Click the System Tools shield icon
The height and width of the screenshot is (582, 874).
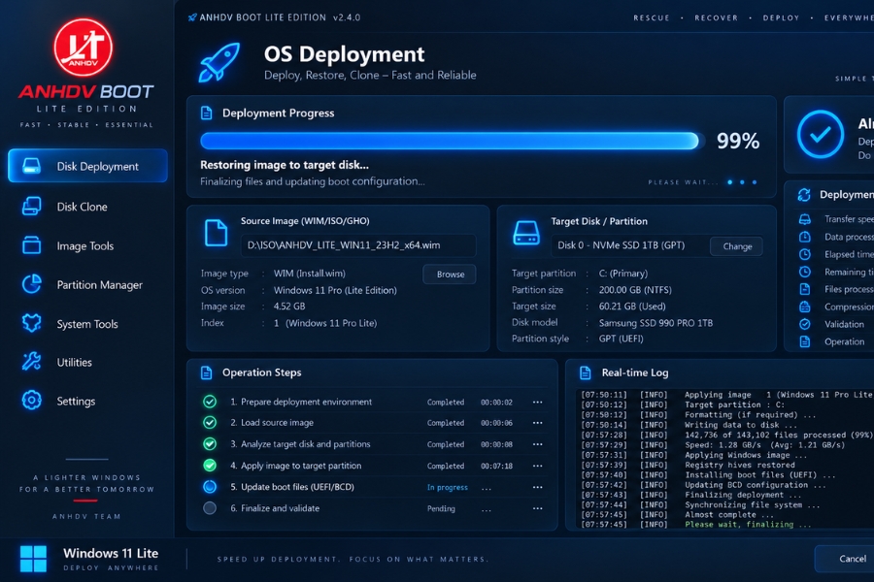[32, 323]
